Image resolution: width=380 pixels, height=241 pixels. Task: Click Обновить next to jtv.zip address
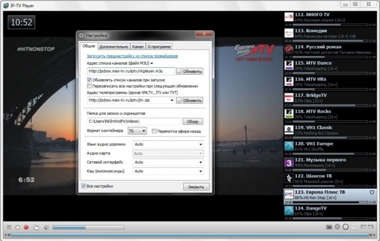(192, 100)
